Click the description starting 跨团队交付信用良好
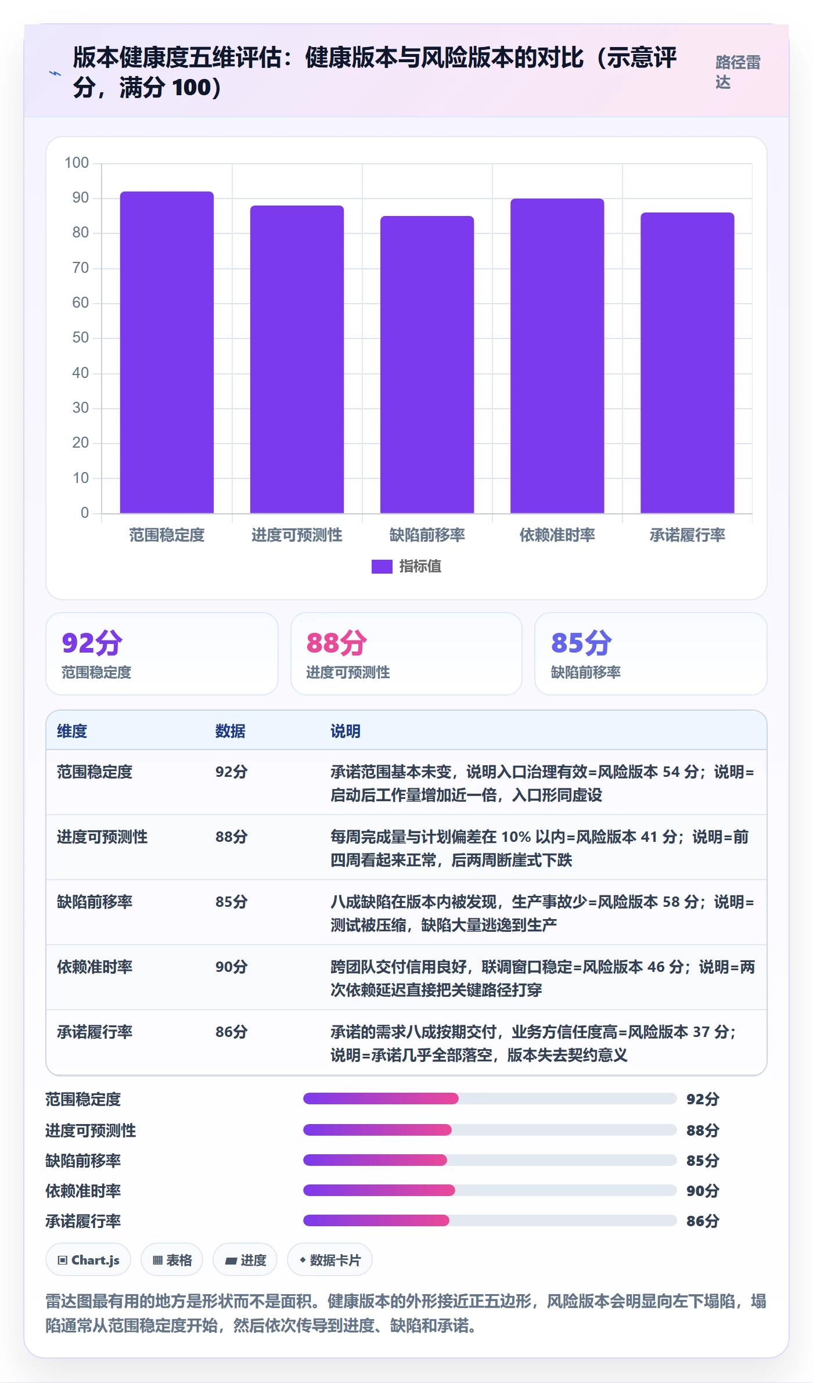This screenshot has width=813, height=1383. [x=543, y=978]
